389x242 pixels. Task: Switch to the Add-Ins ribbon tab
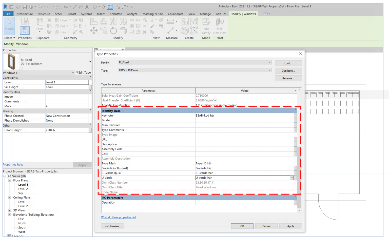[221, 14]
